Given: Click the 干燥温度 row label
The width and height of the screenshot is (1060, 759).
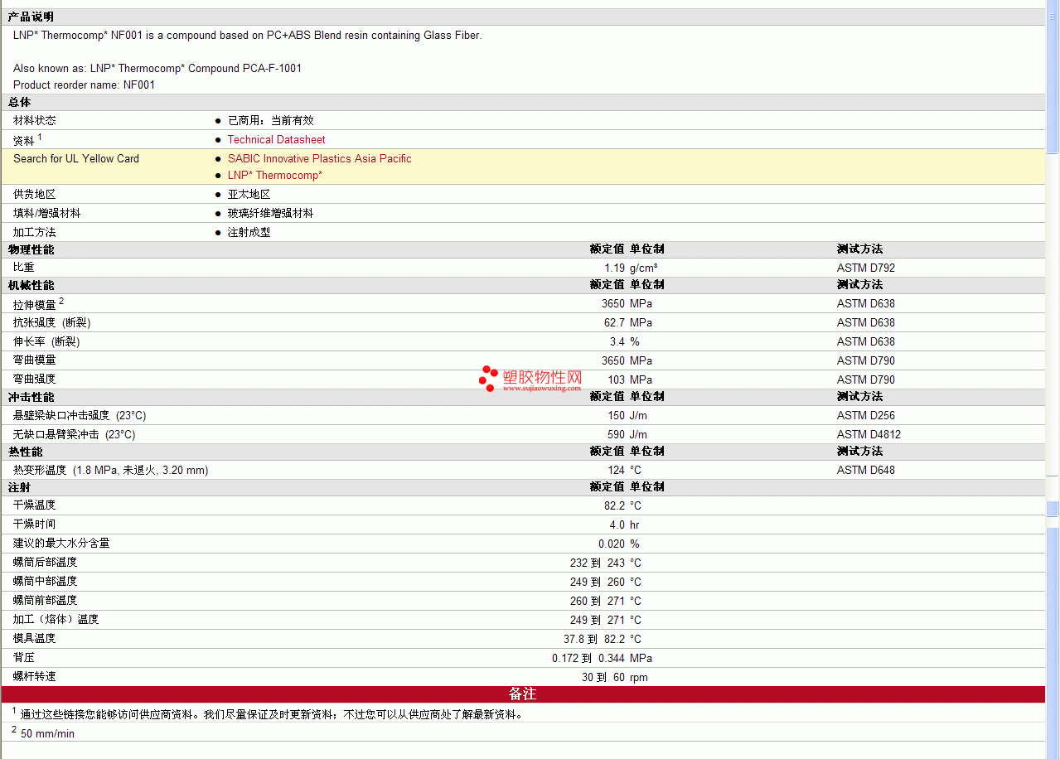Looking at the screenshot, I should point(35,505).
